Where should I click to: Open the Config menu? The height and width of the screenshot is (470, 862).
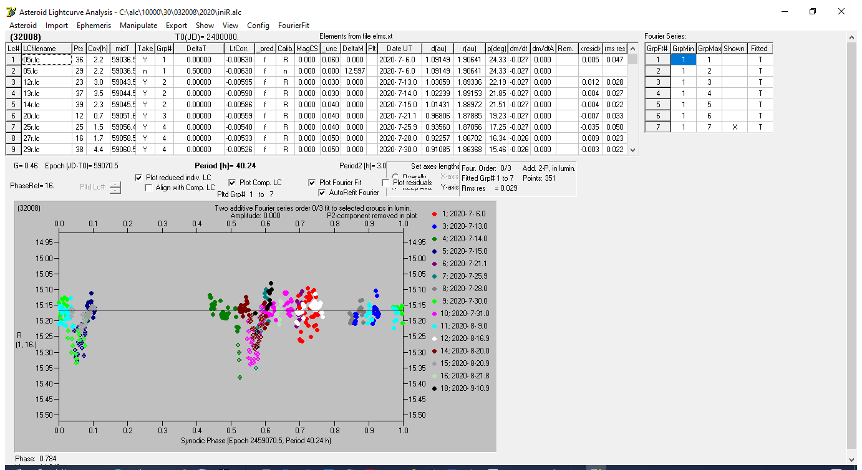click(x=258, y=26)
